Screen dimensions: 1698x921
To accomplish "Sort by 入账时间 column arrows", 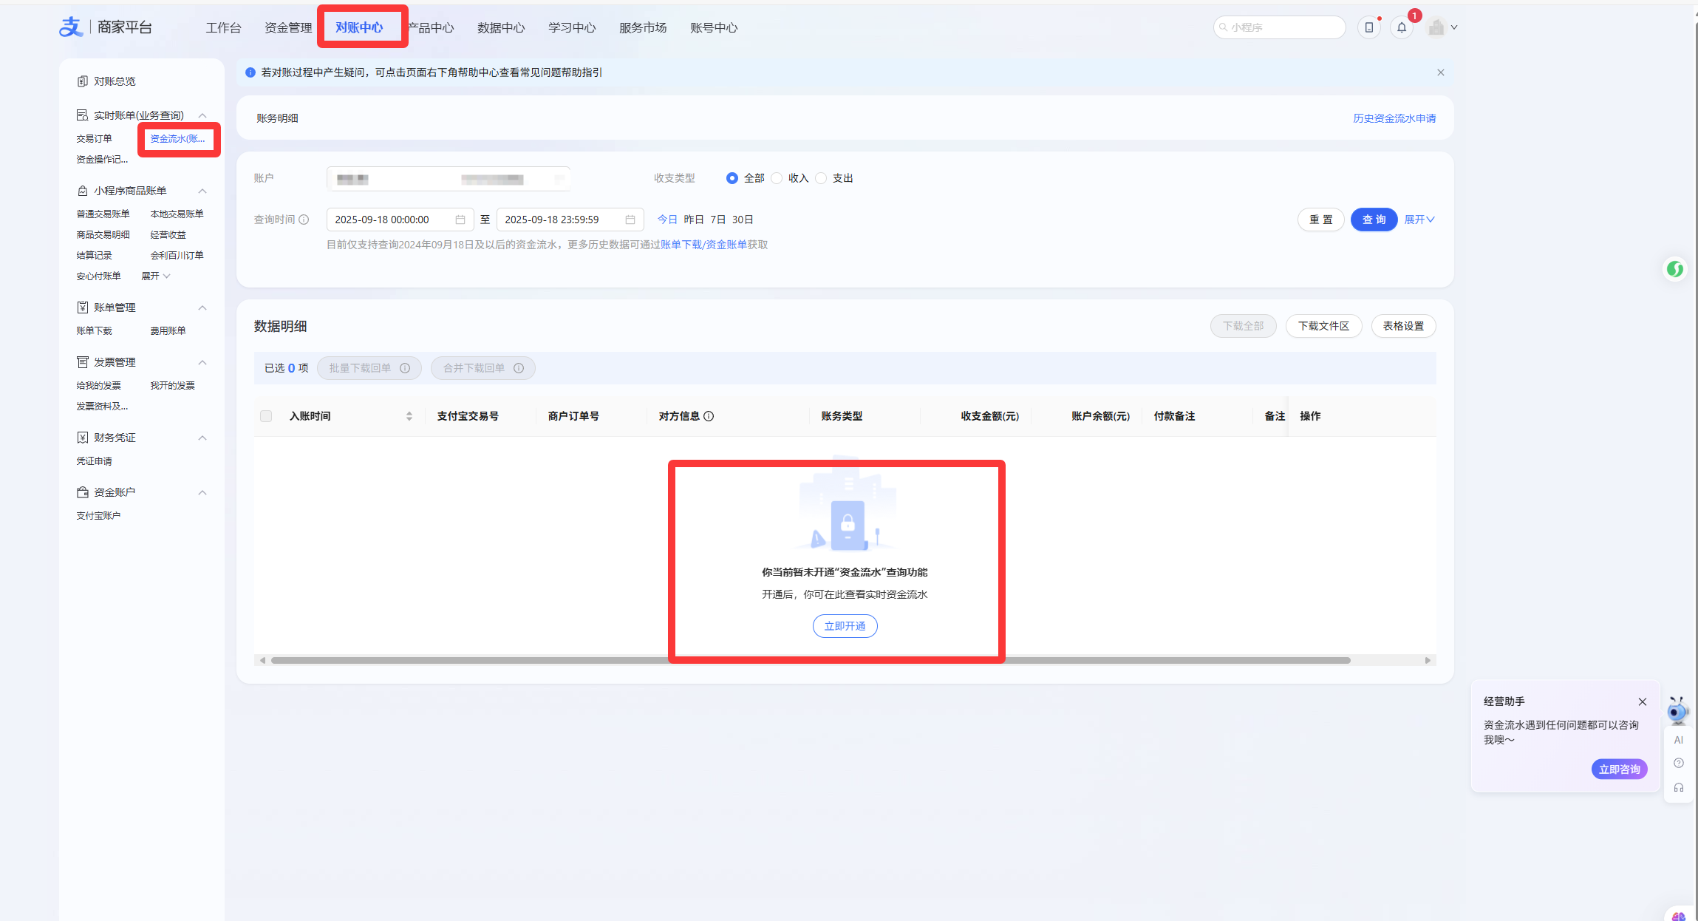I will point(409,416).
